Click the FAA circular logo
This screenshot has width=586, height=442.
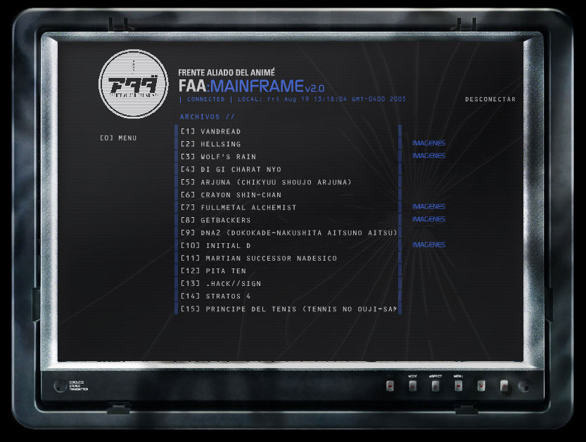click(x=134, y=84)
